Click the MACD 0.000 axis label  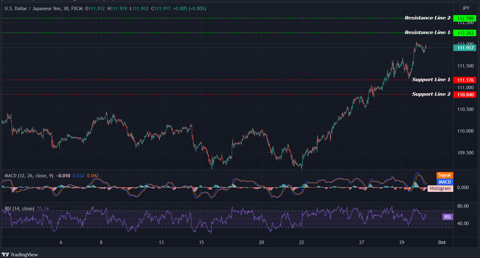(x=463, y=187)
